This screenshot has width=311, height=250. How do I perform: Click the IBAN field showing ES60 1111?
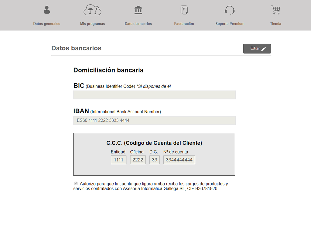click(155, 120)
